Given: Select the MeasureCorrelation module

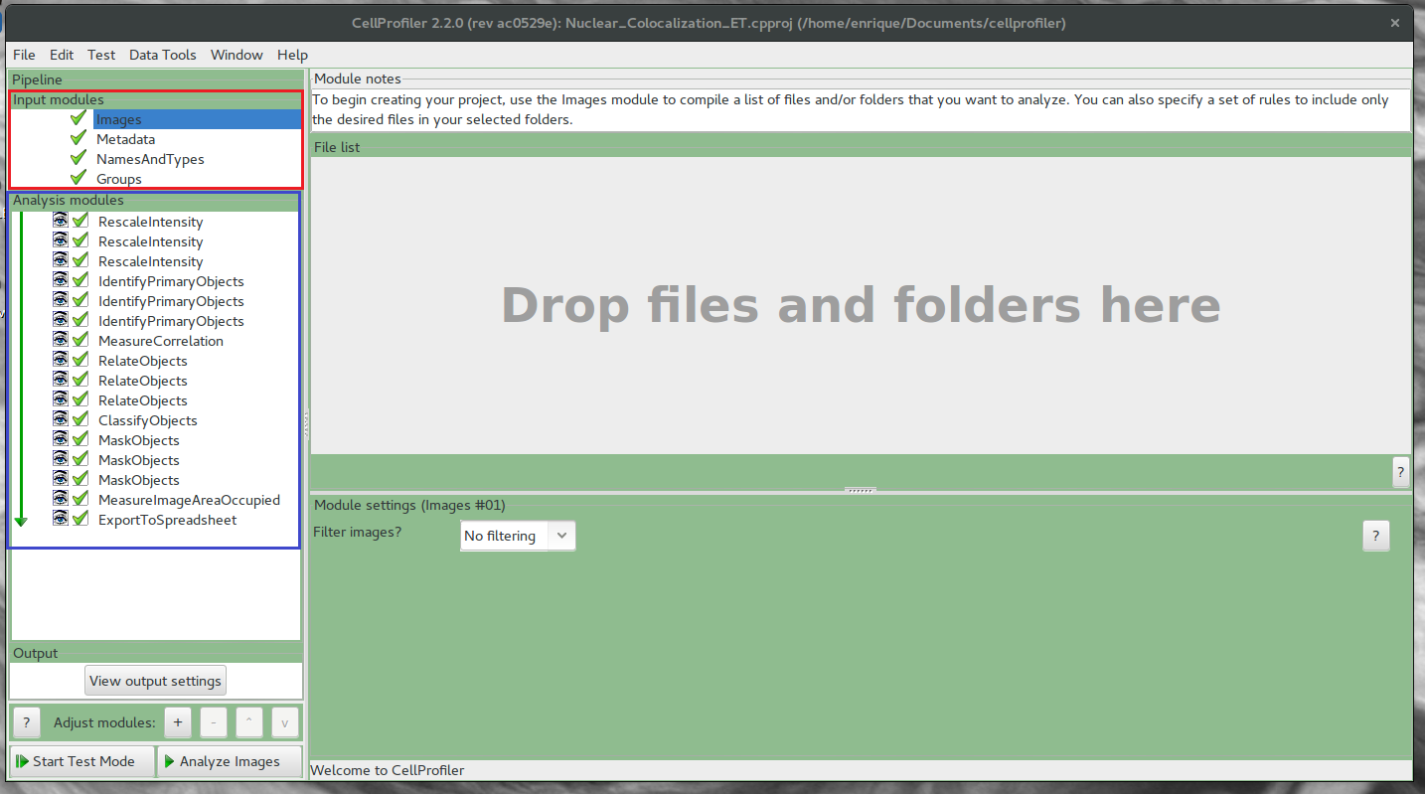Looking at the screenshot, I should pos(161,341).
